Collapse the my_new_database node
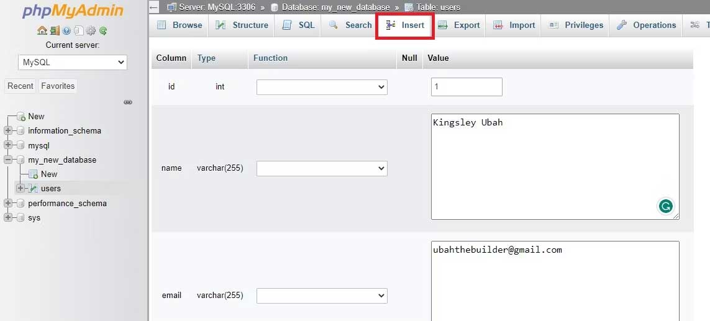Image resolution: width=710 pixels, height=321 pixels. click(7, 160)
